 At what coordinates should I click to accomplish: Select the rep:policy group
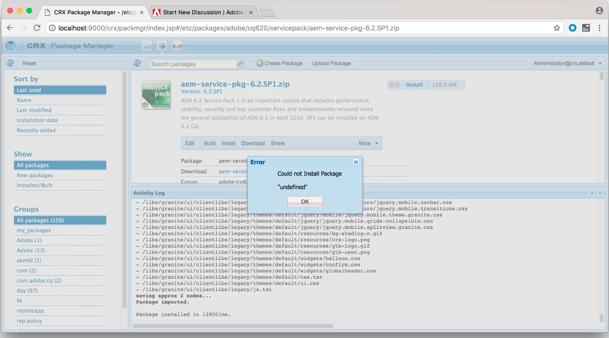60,321
